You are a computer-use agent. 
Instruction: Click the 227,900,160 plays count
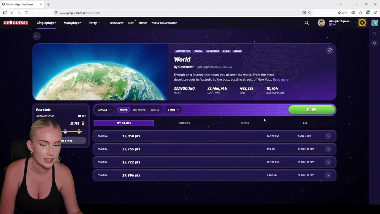pyautogui.click(x=184, y=89)
